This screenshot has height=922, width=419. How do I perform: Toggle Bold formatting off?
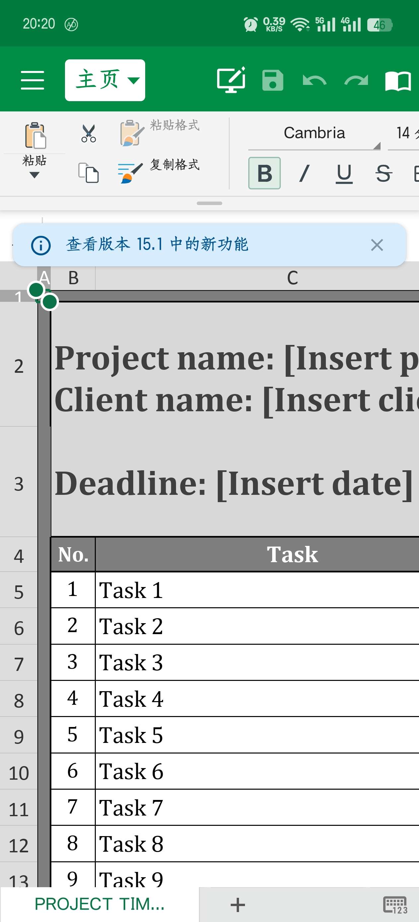click(265, 173)
